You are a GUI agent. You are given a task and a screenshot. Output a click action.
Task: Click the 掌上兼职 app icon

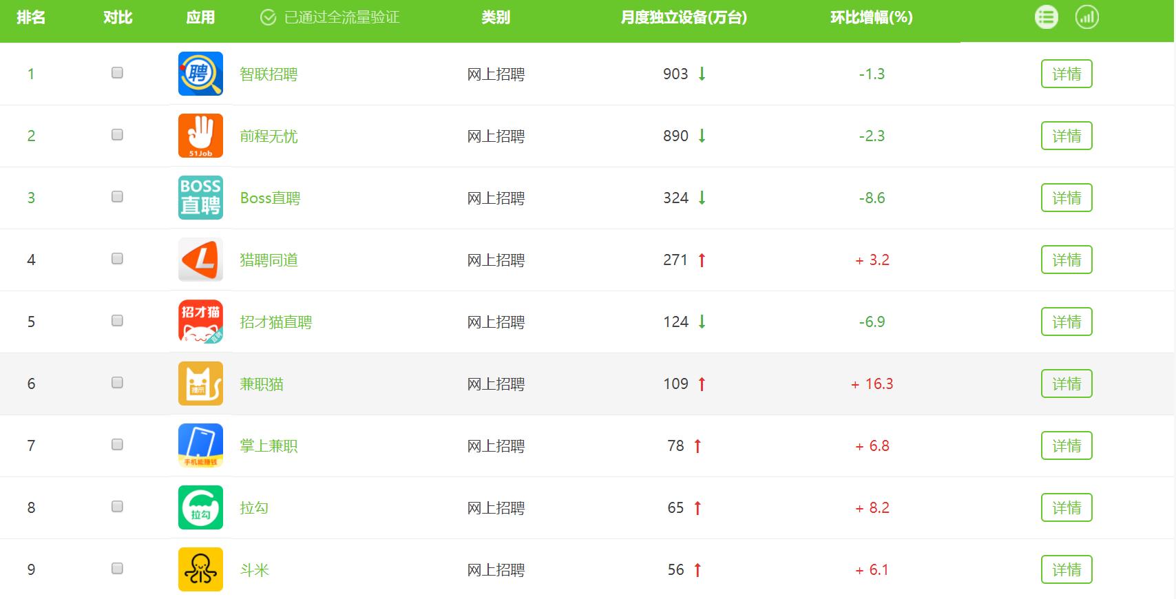pos(200,445)
